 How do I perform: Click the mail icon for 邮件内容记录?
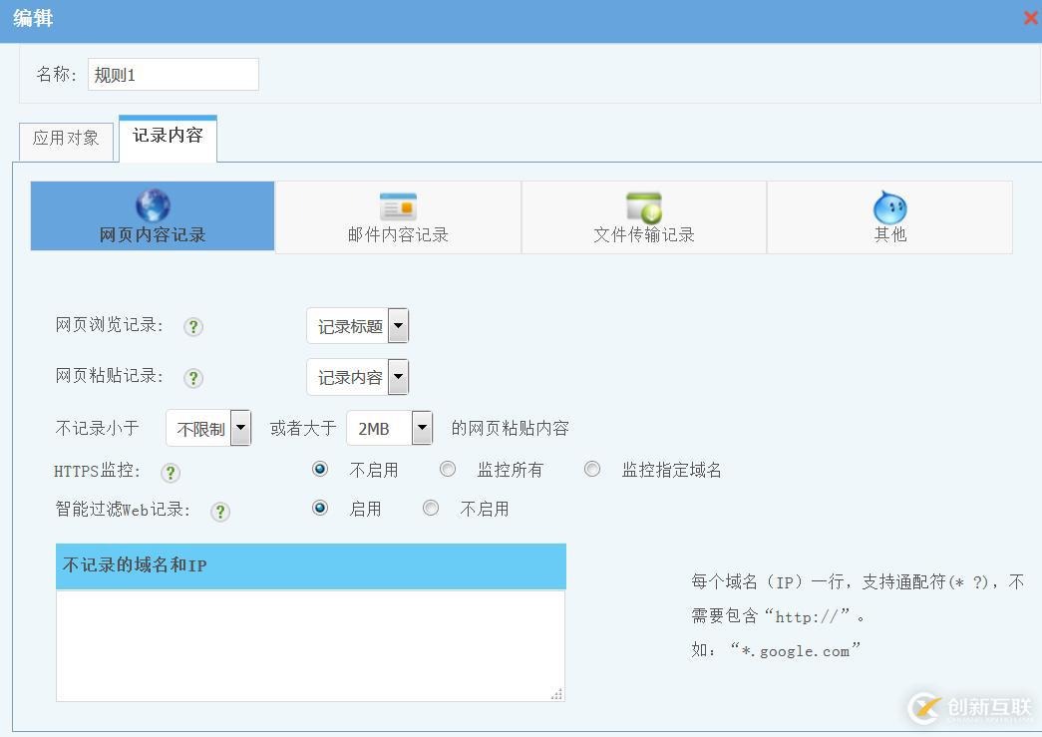(x=398, y=206)
